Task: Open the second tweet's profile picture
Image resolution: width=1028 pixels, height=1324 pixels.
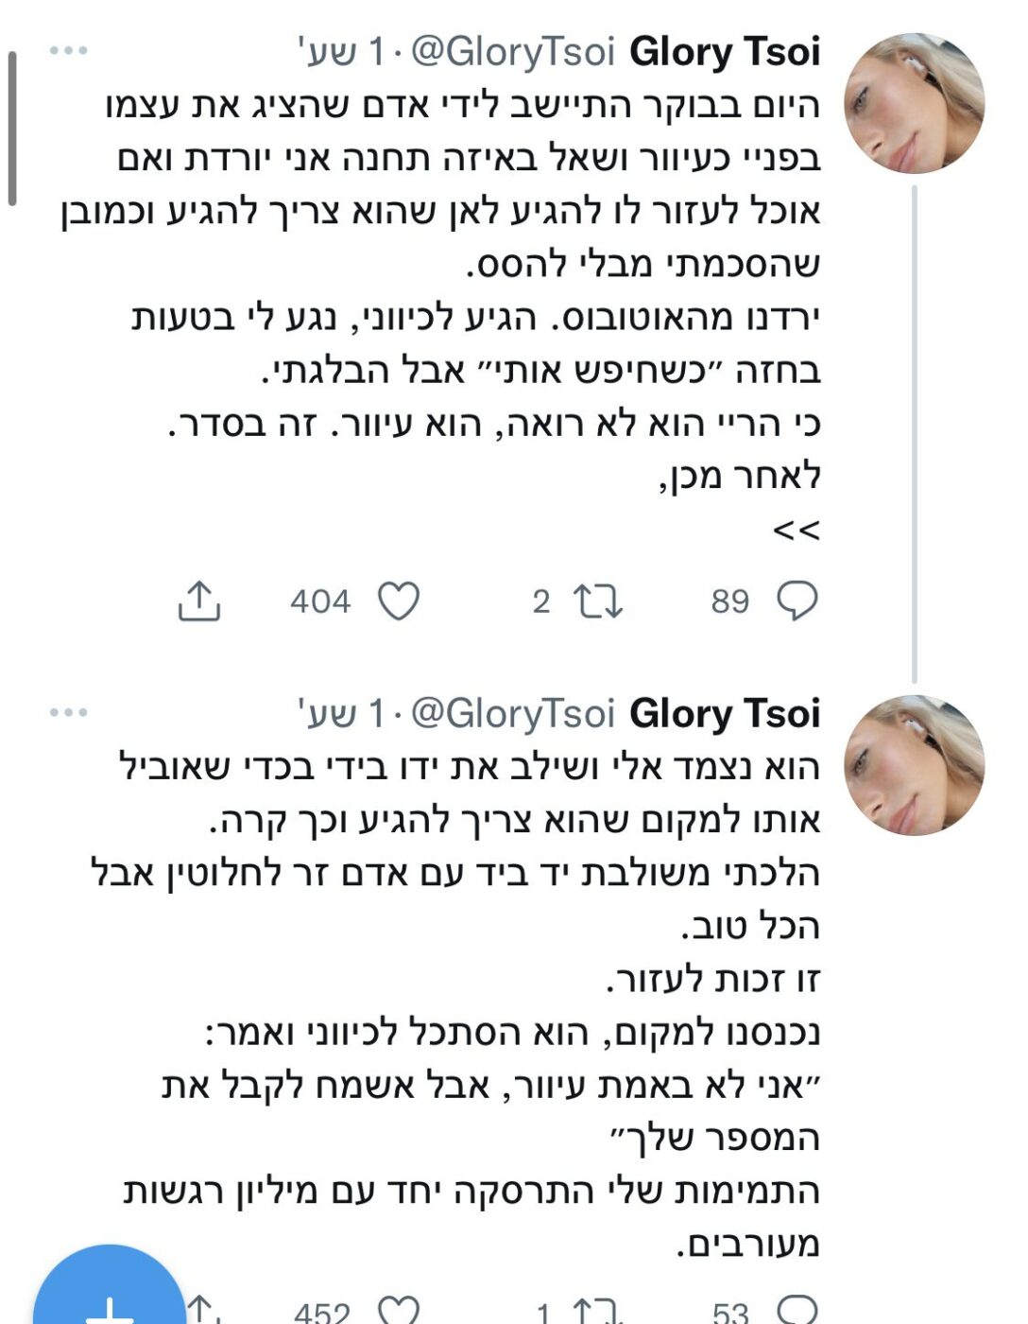Action: (x=914, y=765)
